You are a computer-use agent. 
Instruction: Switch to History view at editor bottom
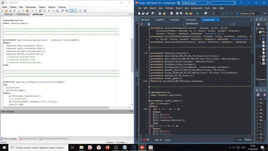[248, 140]
